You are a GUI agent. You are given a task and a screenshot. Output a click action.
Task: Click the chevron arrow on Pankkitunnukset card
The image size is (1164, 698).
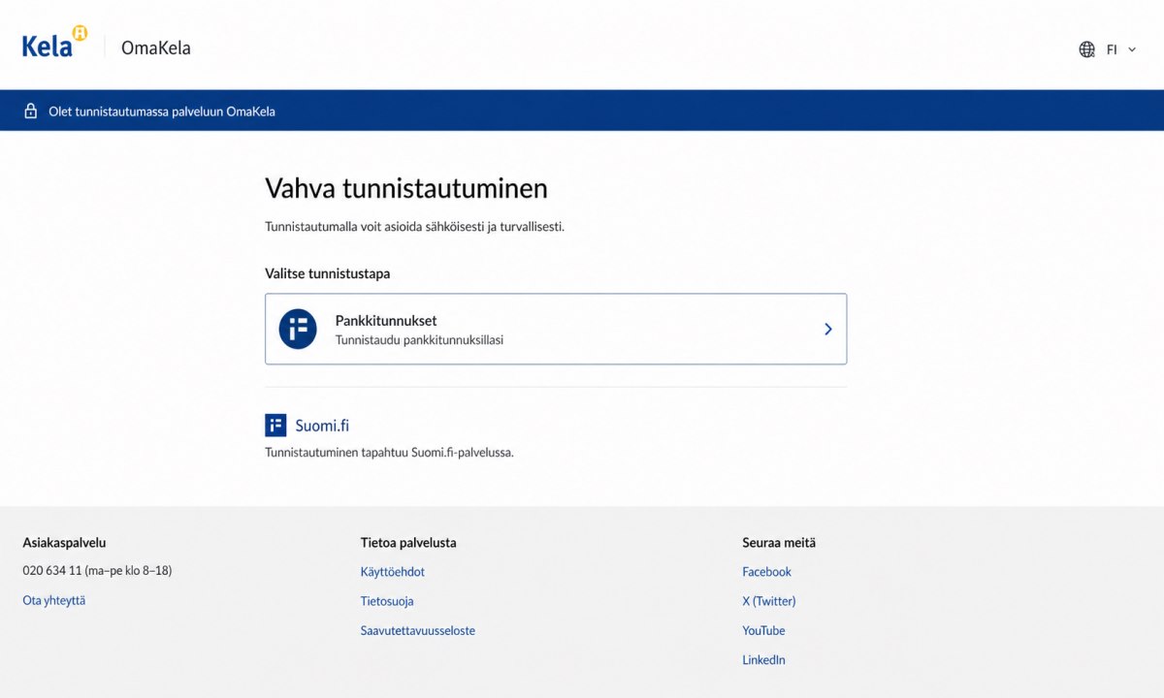click(827, 329)
